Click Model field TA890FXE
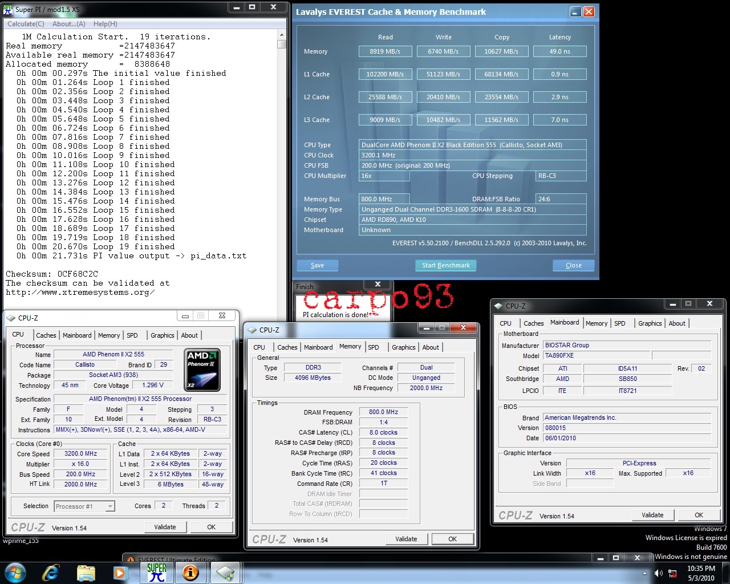Screen dimensions: 730x584 point(597,355)
